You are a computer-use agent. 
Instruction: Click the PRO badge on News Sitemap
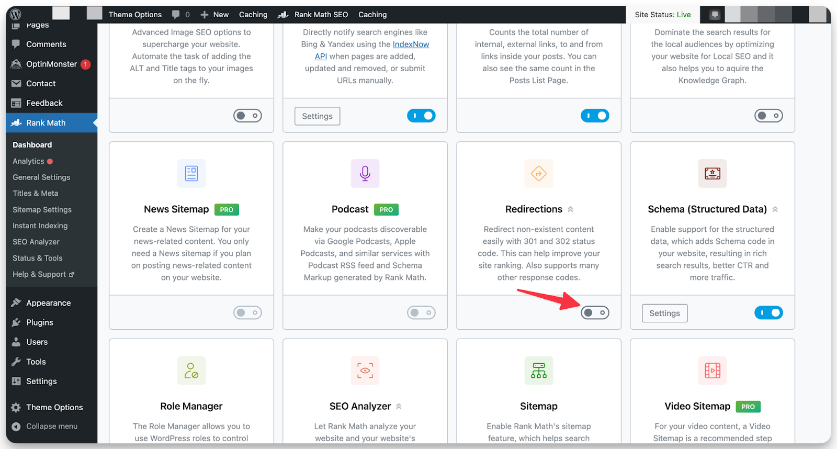click(x=227, y=210)
